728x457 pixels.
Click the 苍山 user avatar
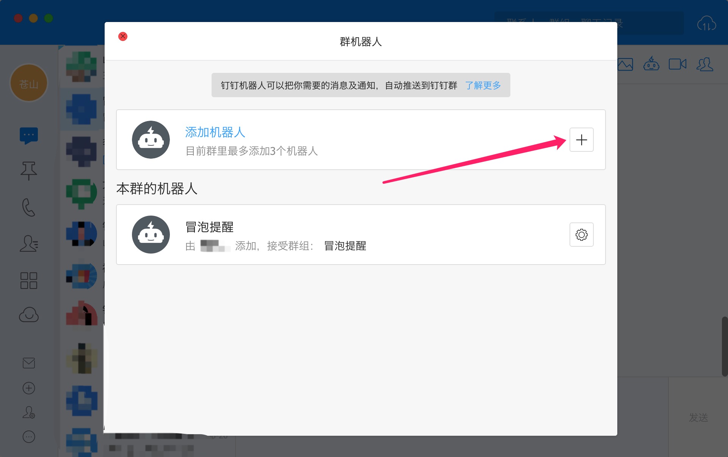click(29, 83)
